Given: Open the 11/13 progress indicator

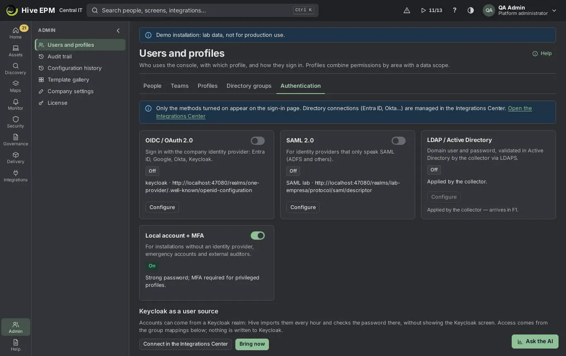Looking at the screenshot, I should tap(431, 10).
